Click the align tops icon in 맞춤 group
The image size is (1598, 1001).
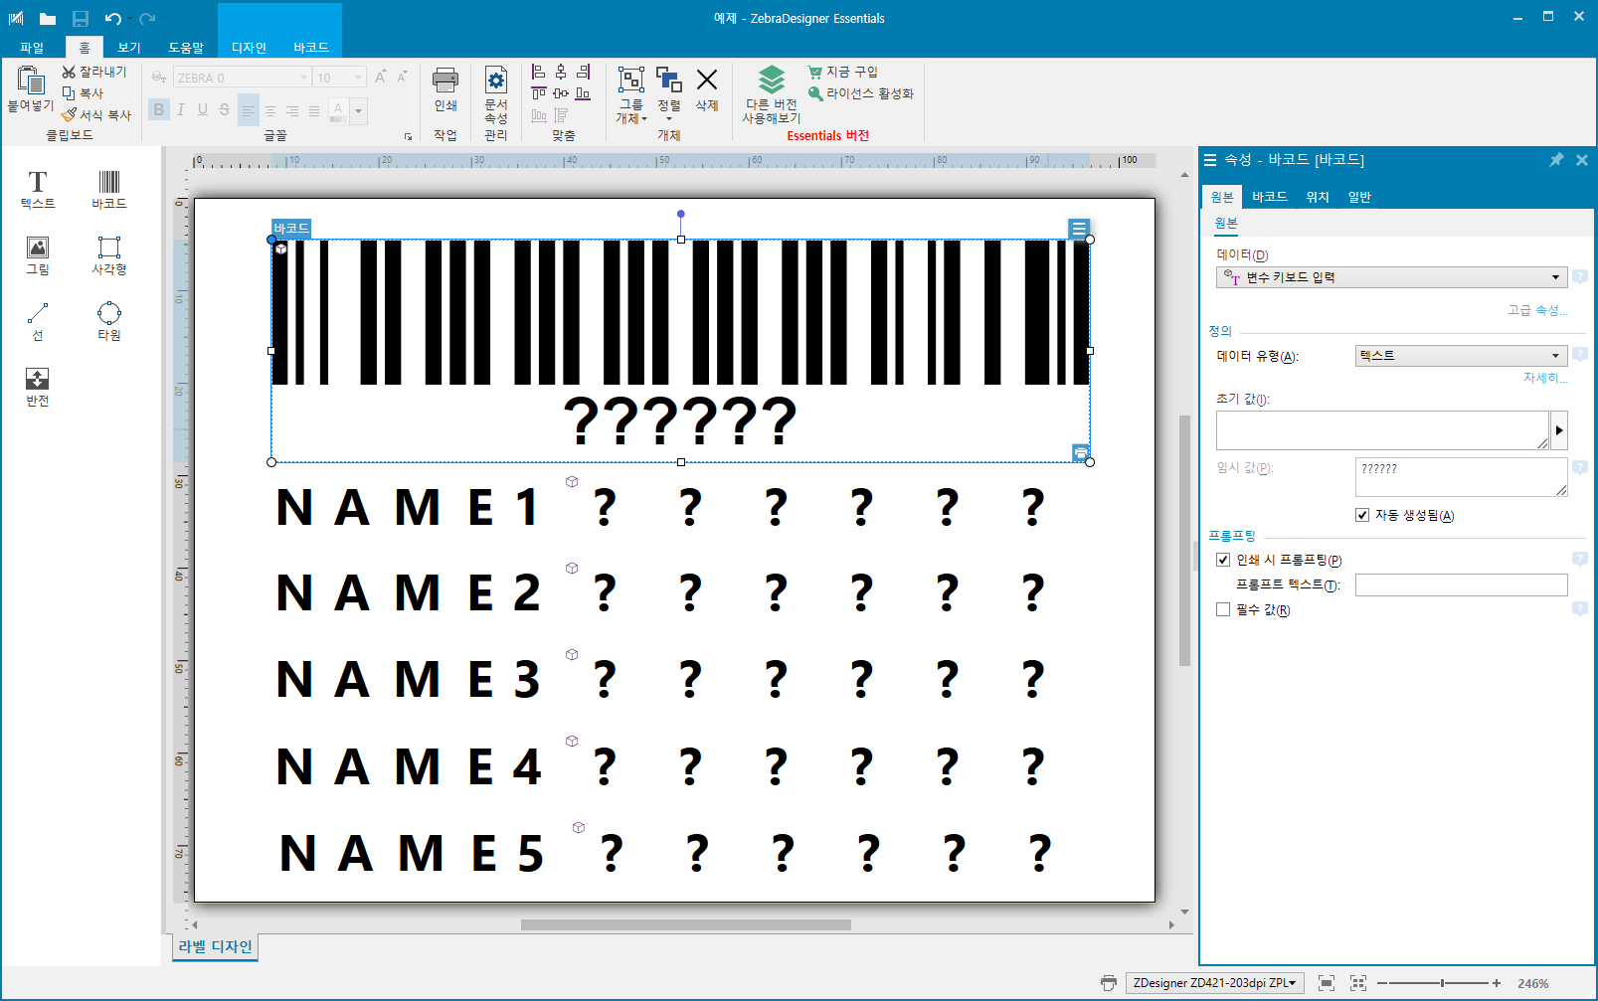click(538, 93)
